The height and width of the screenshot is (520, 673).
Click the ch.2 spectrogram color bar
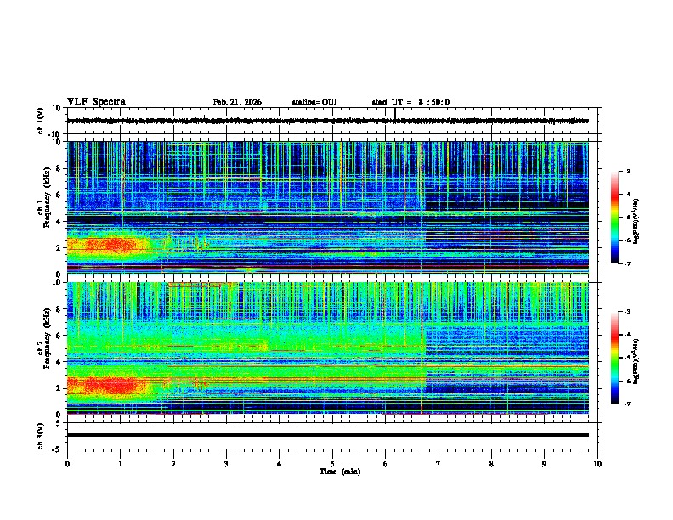tap(614, 358)
